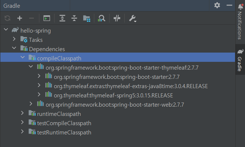Expand the testRuntimeClasspath node
The width and height of the screenshot is (245, 147).
(x=22, y=131)
